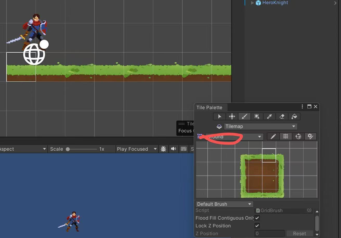Screen dimensions: 341x238
Task: Expand the HeroKnight hierarchy item
Action: click(x=252, y=3)
